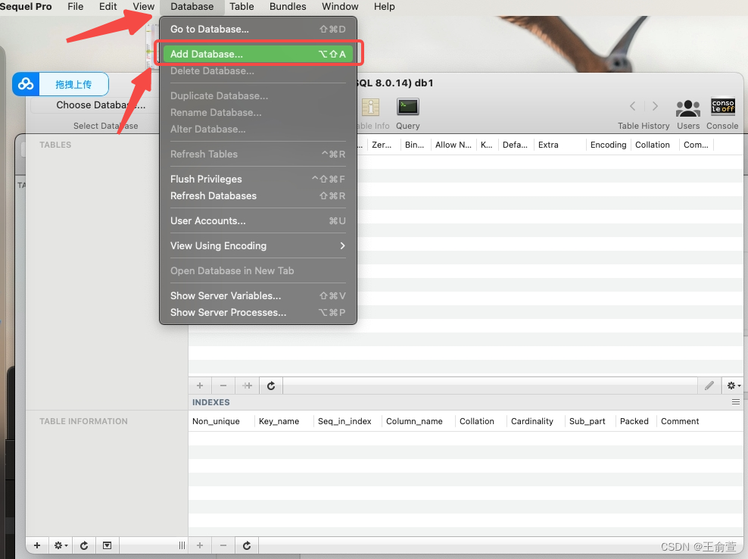Open the Table Info view icon
Screen dimensions: 748x559
click(x=370, y=107)
